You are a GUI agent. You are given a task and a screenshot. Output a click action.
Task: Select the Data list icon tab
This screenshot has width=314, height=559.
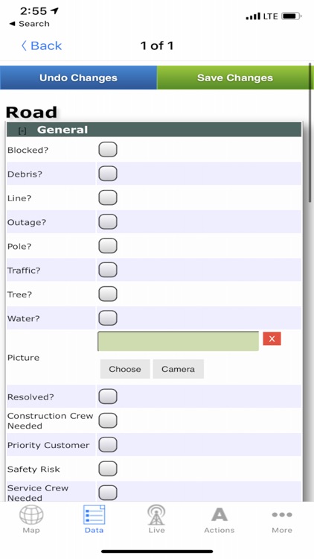[94, 515]
